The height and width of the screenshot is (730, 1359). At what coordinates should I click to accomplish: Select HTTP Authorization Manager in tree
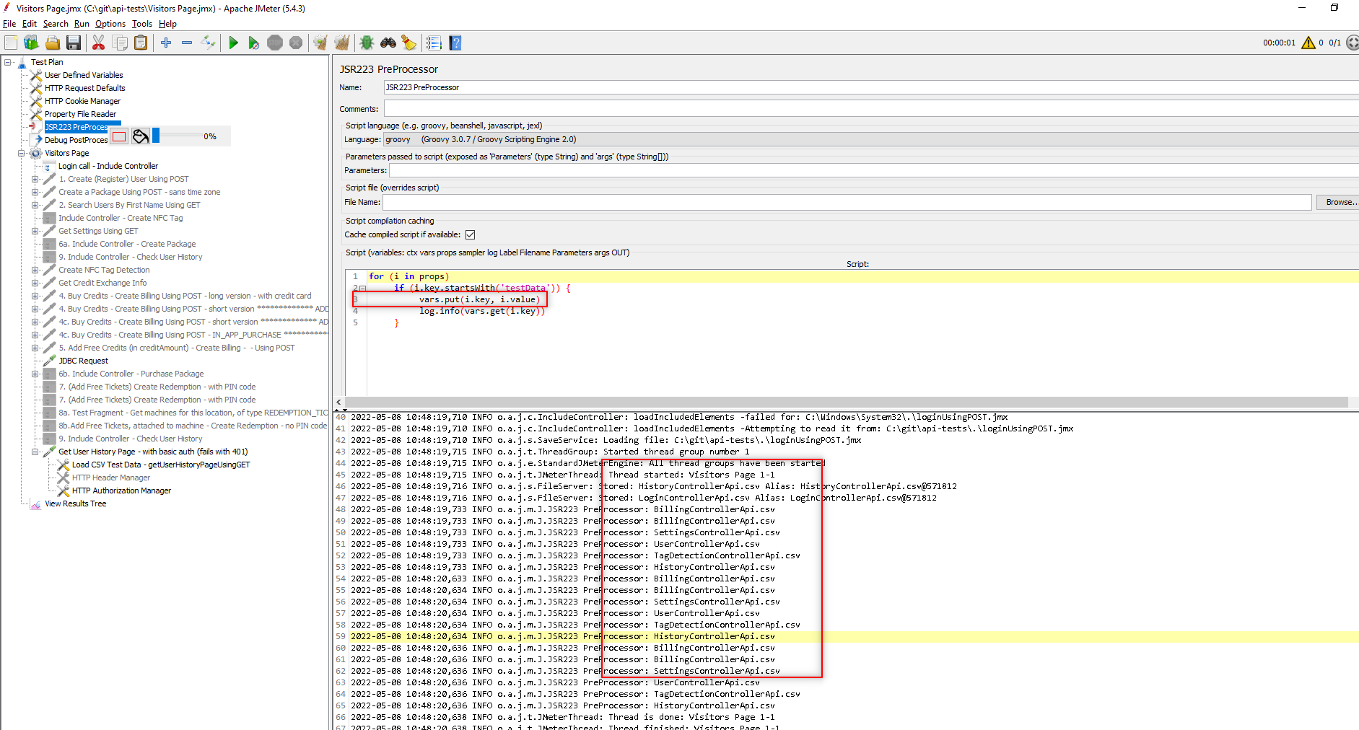tap(121, 491)
